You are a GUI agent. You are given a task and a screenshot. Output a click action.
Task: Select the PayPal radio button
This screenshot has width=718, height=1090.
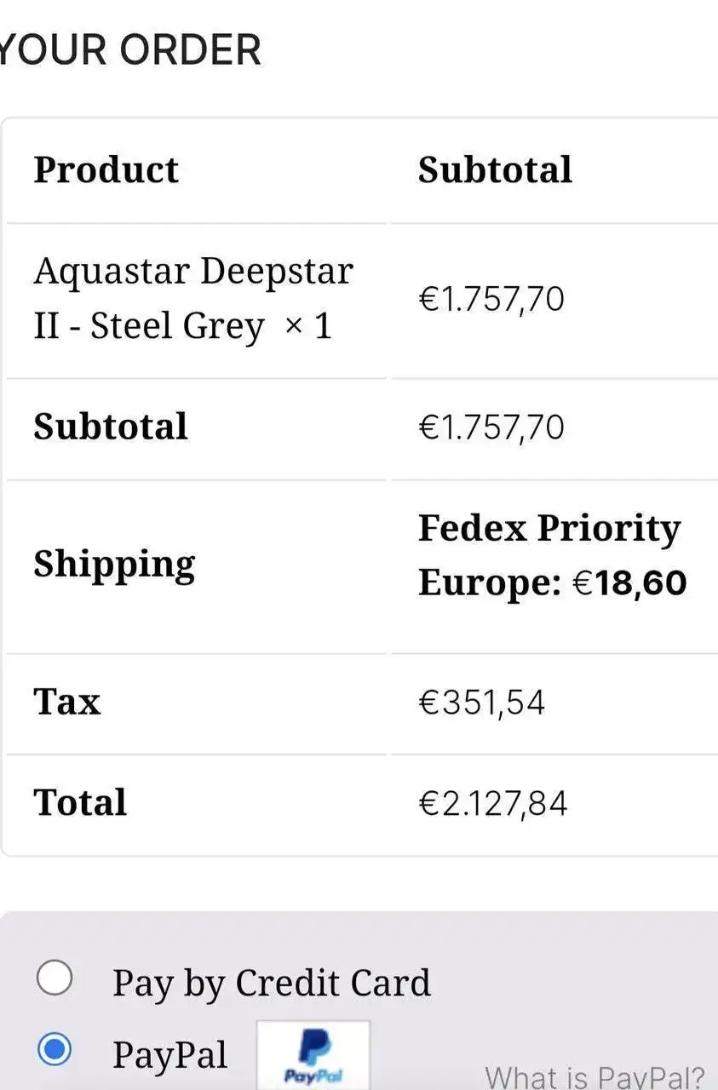click(x=55, y=1049)
